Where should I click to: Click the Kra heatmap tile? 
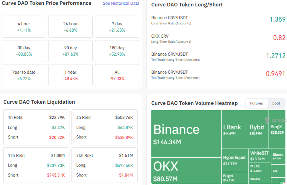coord(278,171)
